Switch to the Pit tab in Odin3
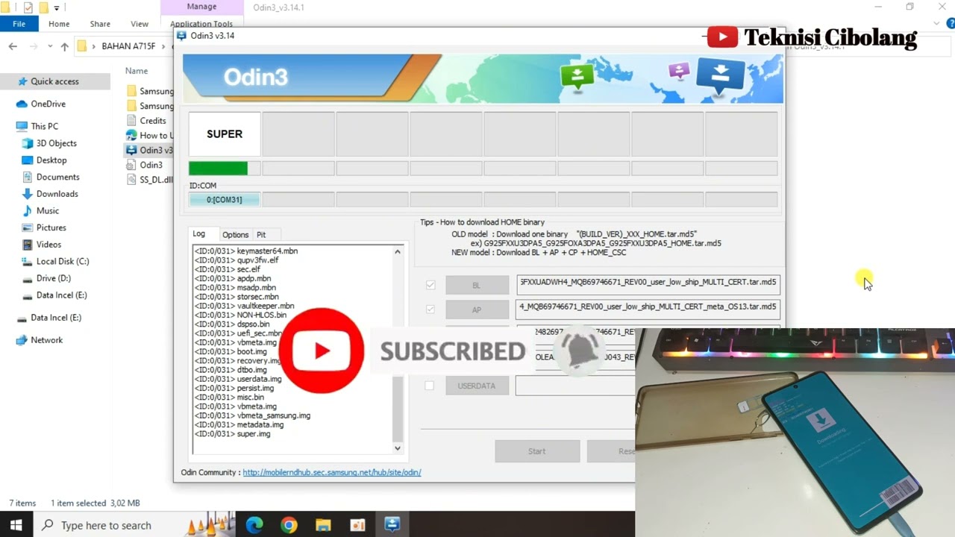The width and height of the screenshot is (955, 537). click(261, 235)
